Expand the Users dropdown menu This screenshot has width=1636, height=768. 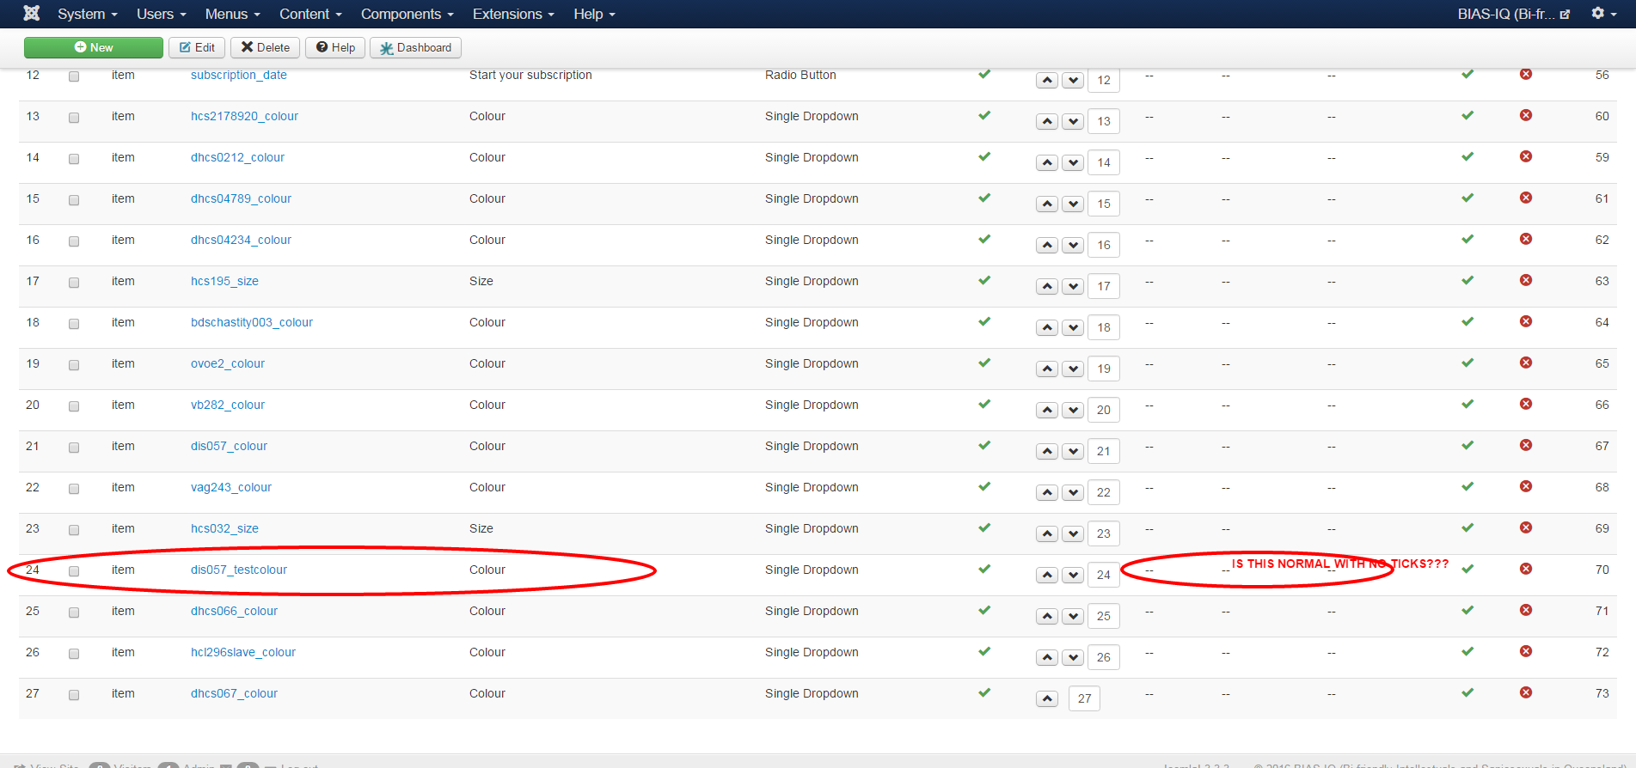click(162, 14)
